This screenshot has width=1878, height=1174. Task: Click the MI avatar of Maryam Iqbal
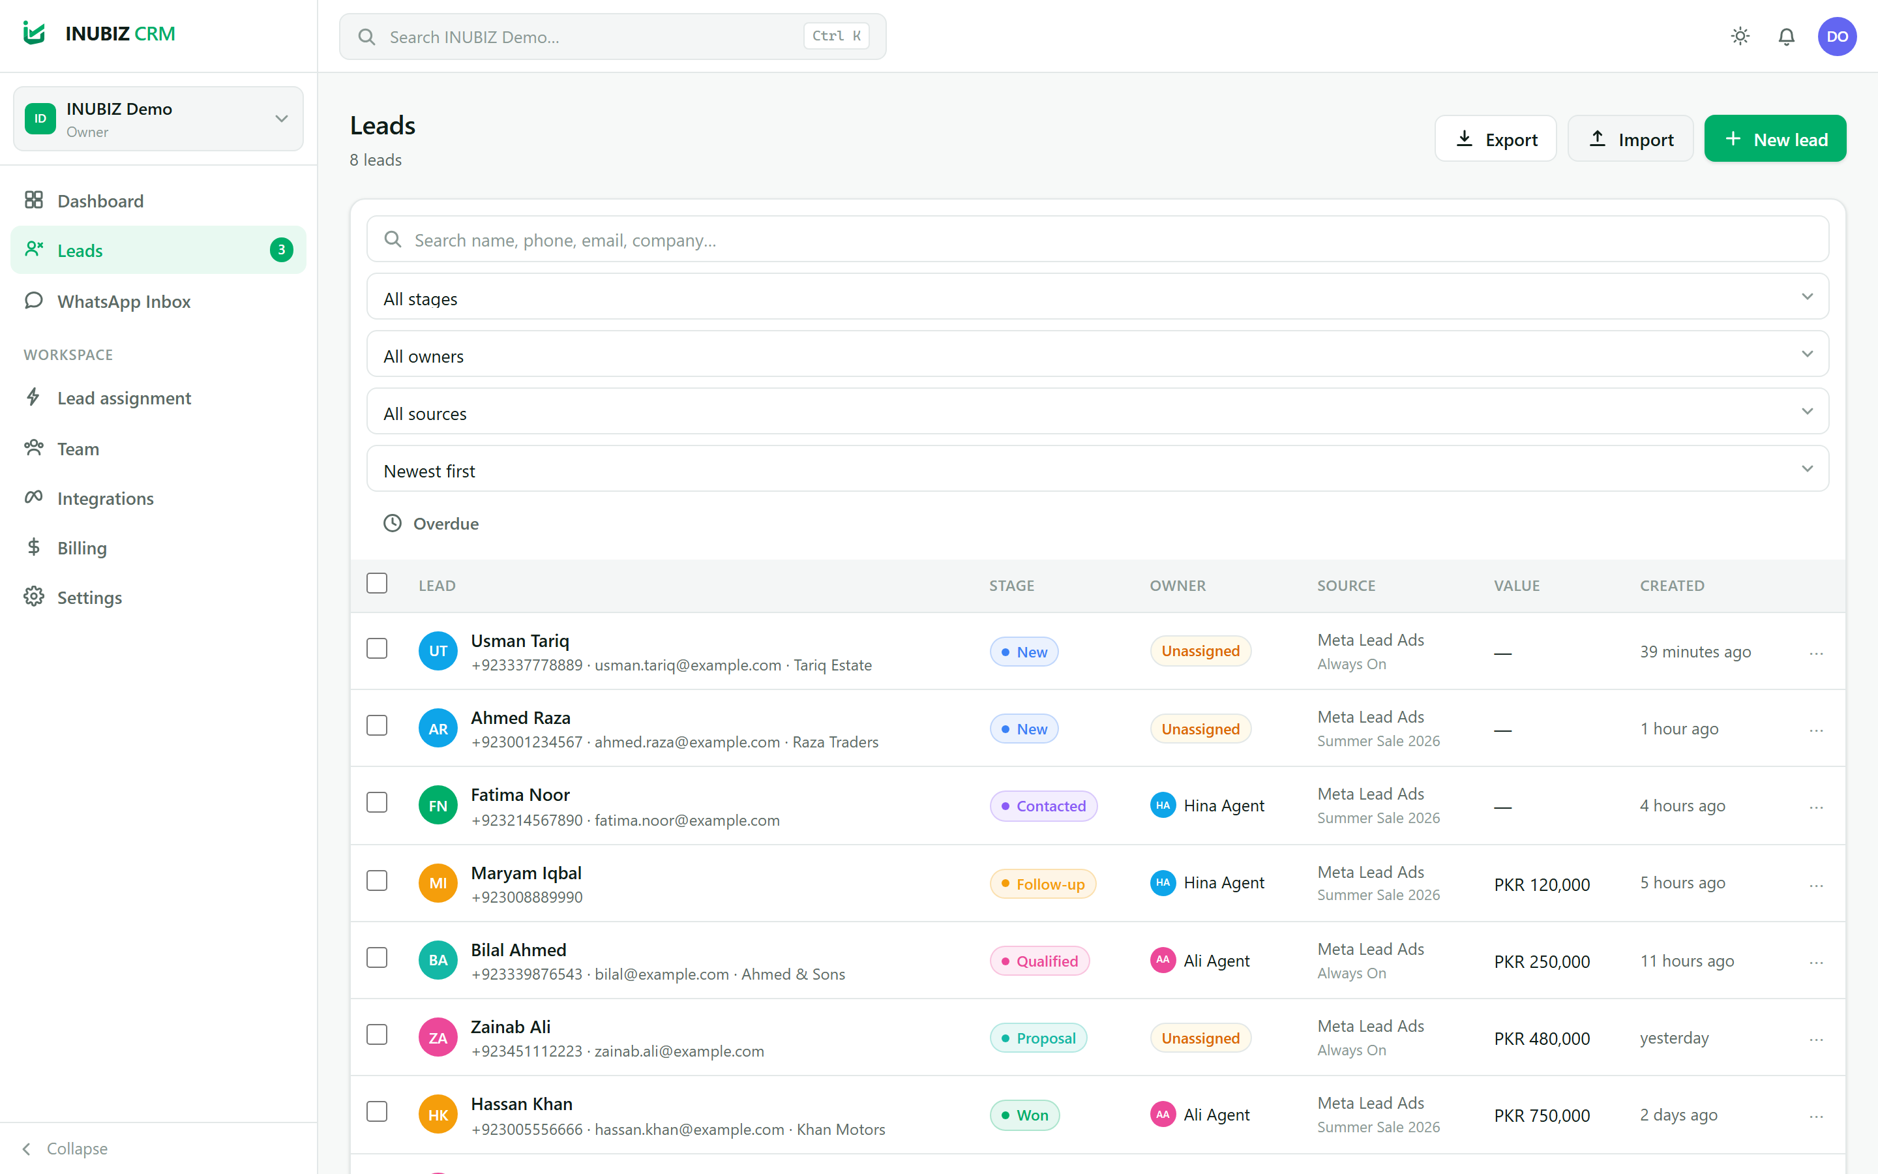(x=438, y=883)
